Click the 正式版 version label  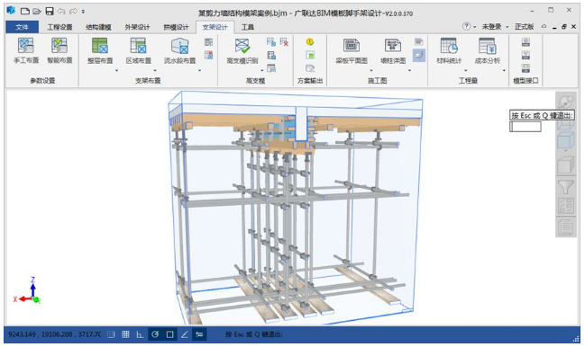pyautogui.click(x=525, y=26)
